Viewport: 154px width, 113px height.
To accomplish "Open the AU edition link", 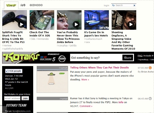I will (x=7, y=88).
